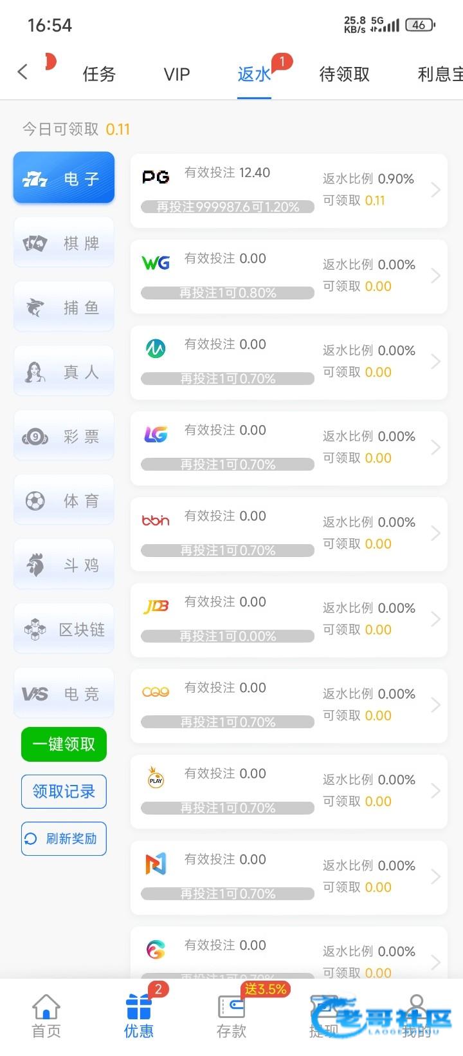
Task: Expand the PG rebate row chevron
Action: [x=435, y=190]
